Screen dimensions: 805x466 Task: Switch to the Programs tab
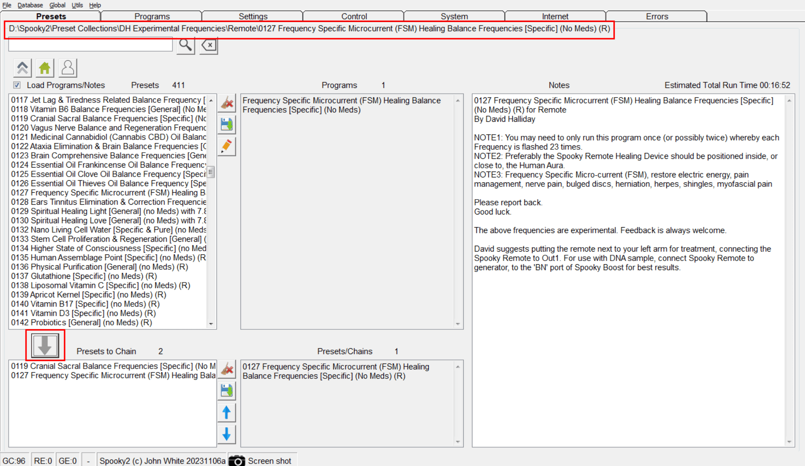pos(152,16)
